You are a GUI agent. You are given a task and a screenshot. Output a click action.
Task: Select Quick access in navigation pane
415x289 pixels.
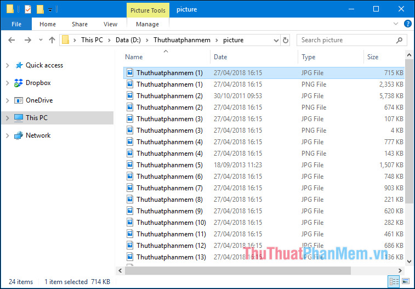click(44, 65)
